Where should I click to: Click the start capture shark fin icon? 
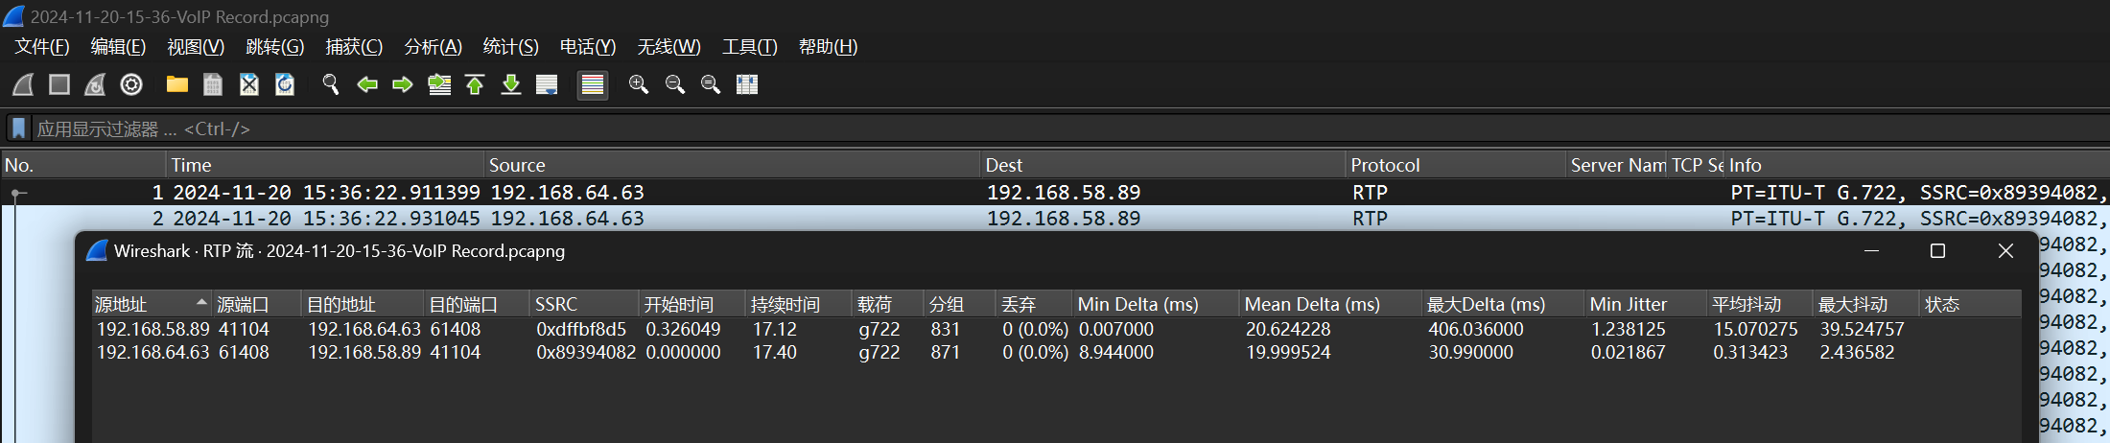tap(23, 85)
